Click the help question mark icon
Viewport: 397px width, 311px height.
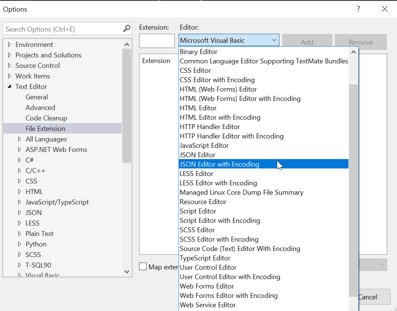358,9
